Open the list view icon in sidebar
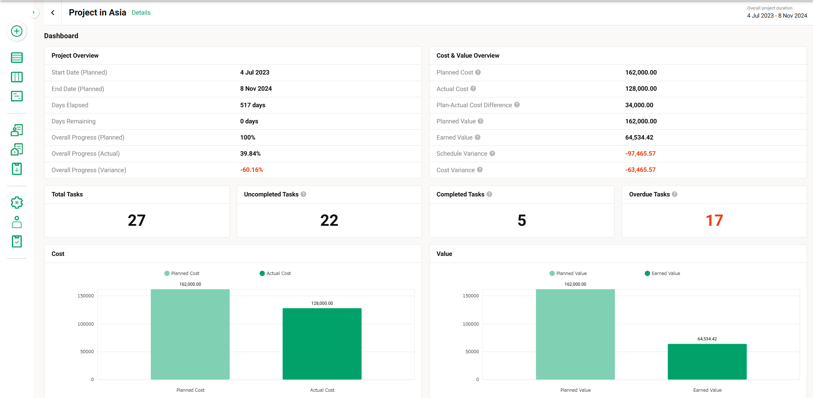This screenshot has width=813, height=398. pyautogui.click(x=17, y=58)
